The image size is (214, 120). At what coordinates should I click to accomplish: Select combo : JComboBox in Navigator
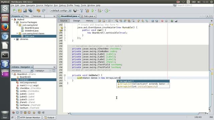[29, 91]
